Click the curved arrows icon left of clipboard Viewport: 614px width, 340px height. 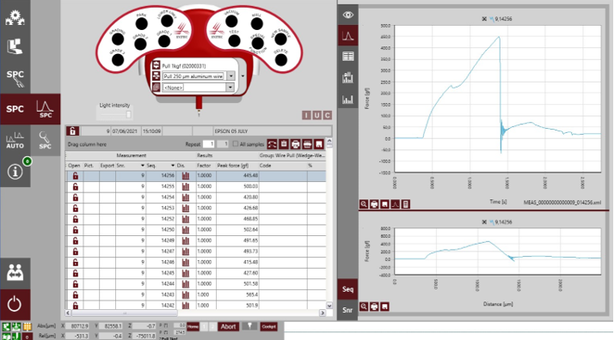click(x=272, y=144)
